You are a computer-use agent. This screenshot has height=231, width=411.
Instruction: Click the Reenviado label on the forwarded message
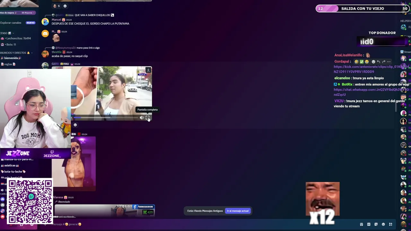click(64, 202)
